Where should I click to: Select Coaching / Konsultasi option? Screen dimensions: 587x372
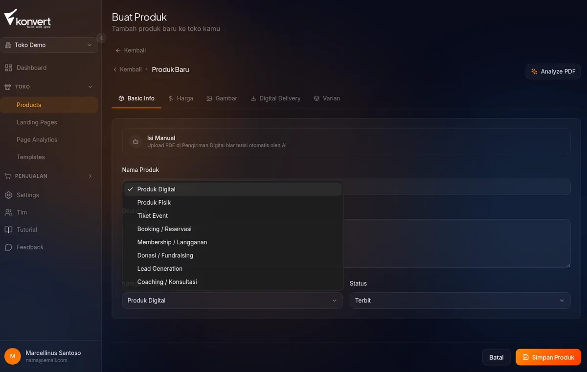233,281
